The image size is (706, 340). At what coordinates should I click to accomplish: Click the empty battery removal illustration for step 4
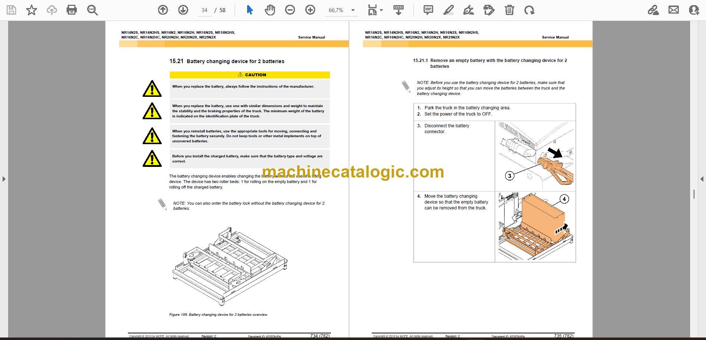pos(535,227)
